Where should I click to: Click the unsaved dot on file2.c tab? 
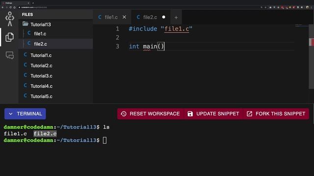pyautogui.click(x=163, y=17)
